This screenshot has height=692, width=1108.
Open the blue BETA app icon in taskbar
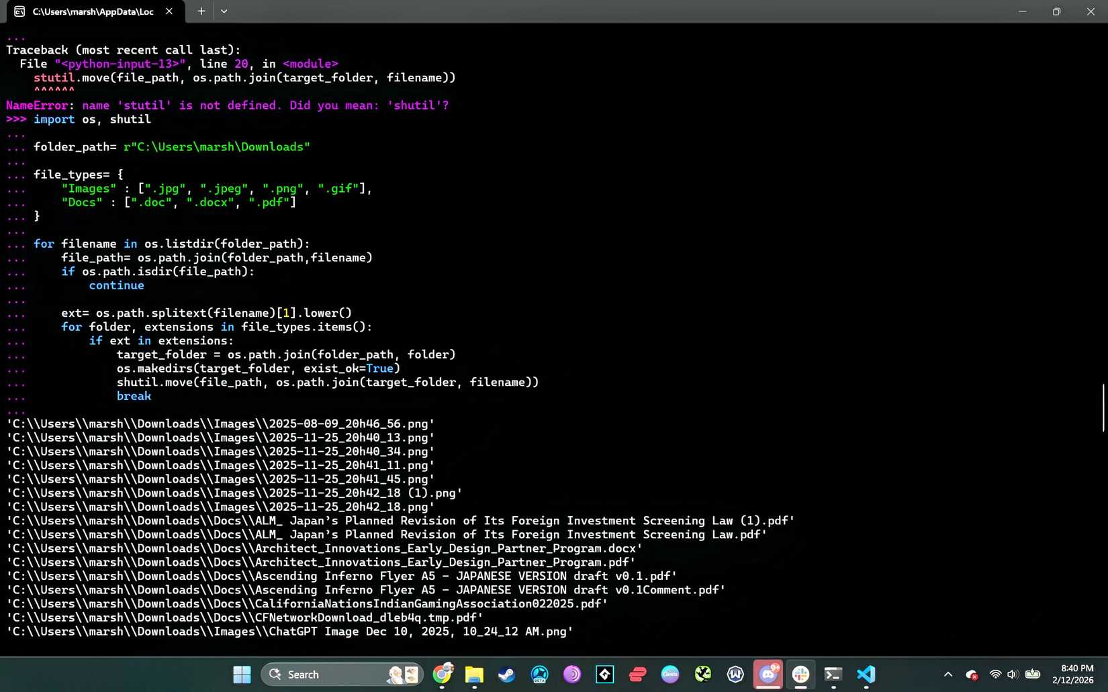pos(539,675)
